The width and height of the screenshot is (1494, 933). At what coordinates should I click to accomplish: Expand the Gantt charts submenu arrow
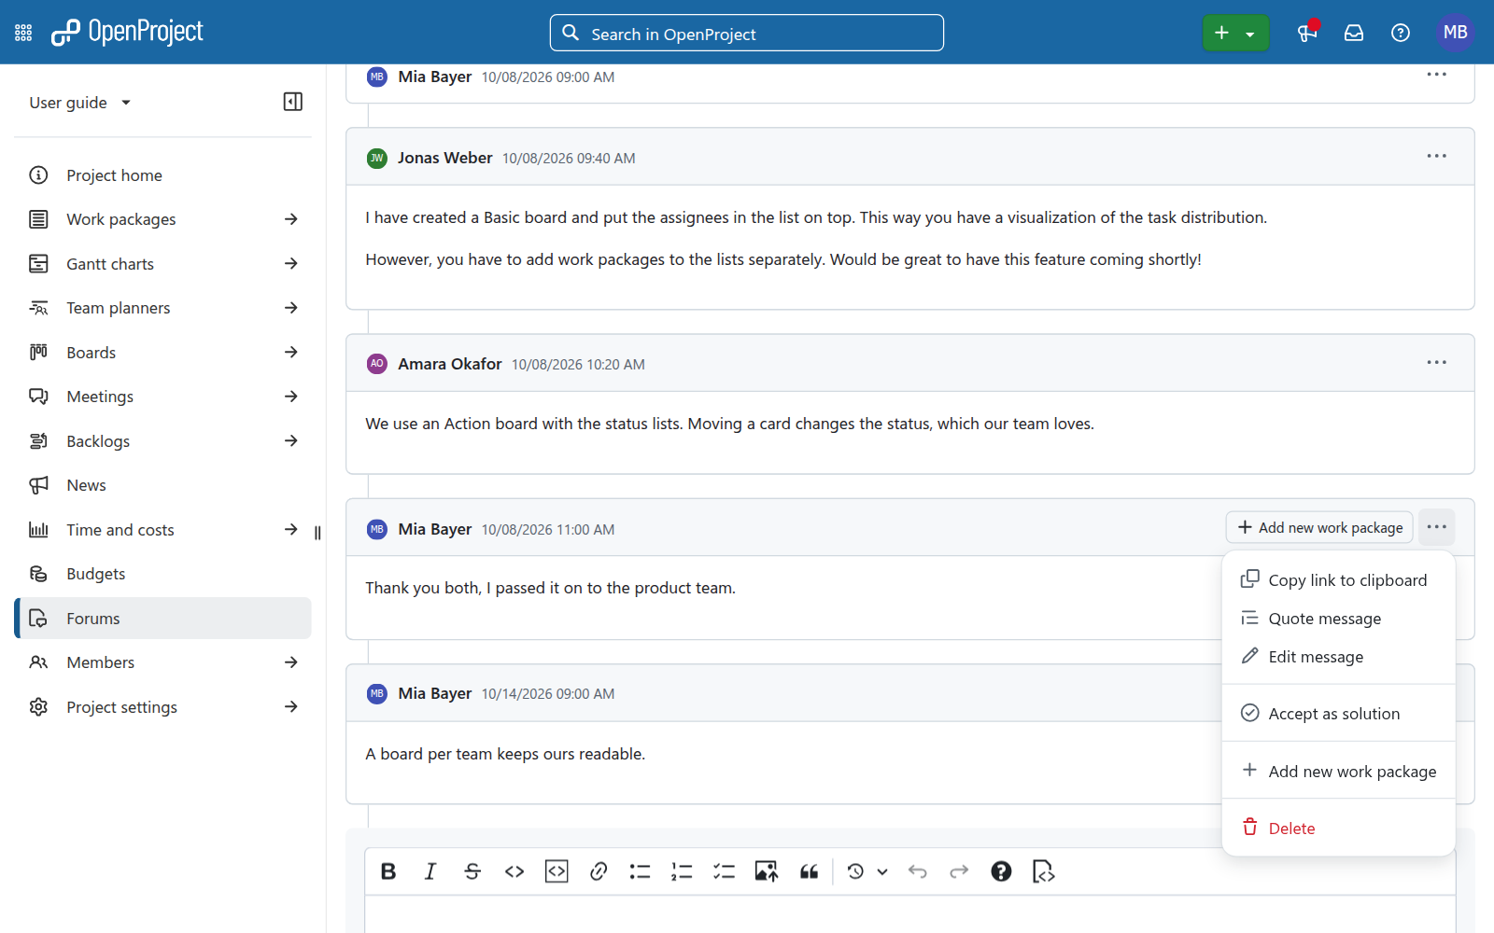[291, 264]
